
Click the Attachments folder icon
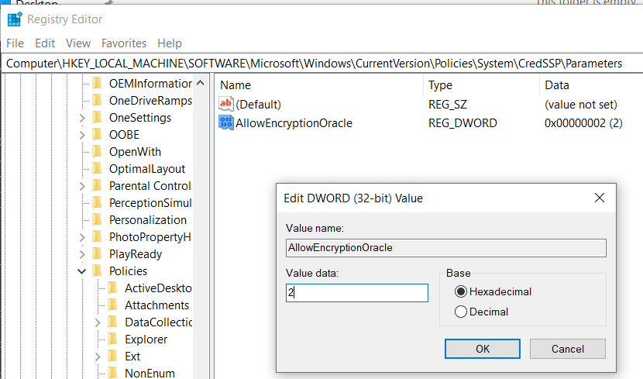click(113, 305)
